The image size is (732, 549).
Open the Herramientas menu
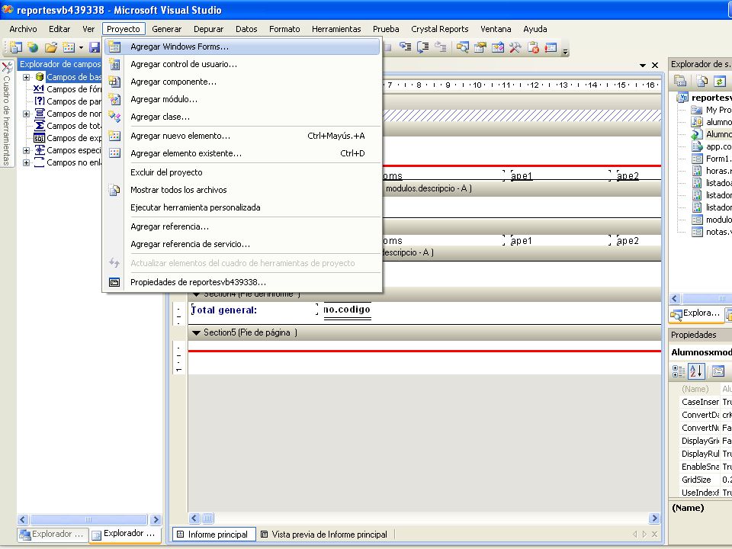[x=336, y=29]
